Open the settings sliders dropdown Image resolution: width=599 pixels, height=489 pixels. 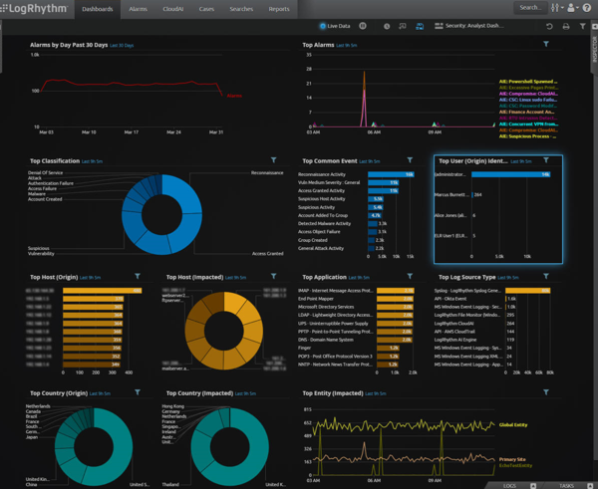pyautogui.click(x=557, y=8)
